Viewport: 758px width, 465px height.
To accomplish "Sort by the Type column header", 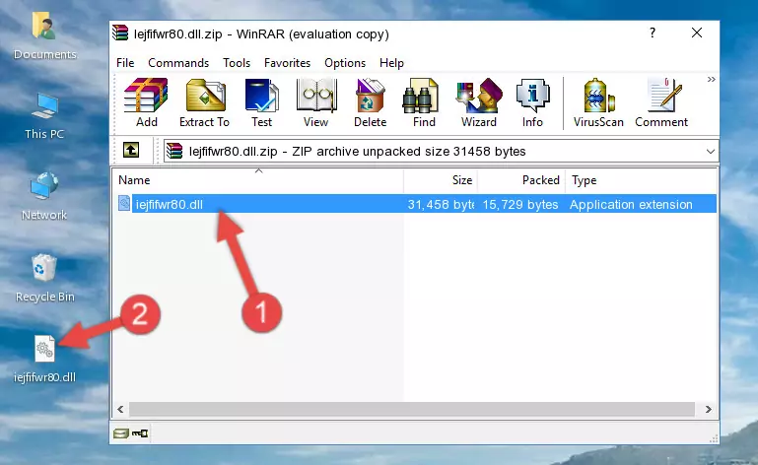I will [x=641, y=180].
